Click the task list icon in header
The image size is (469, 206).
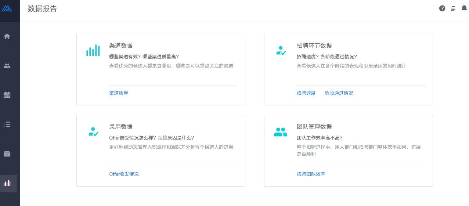tap(453, 8)
